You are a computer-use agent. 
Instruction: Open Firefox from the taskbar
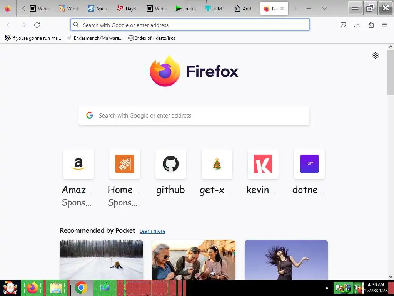click(x=32, y=288)
